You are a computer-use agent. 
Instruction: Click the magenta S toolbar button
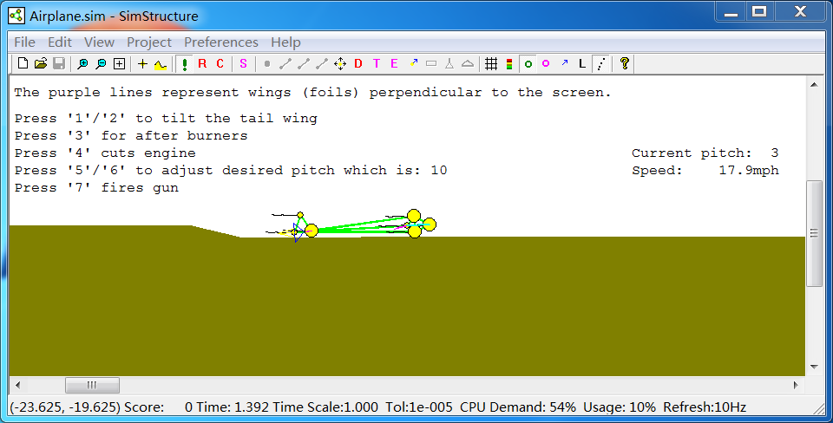(243, 63)
